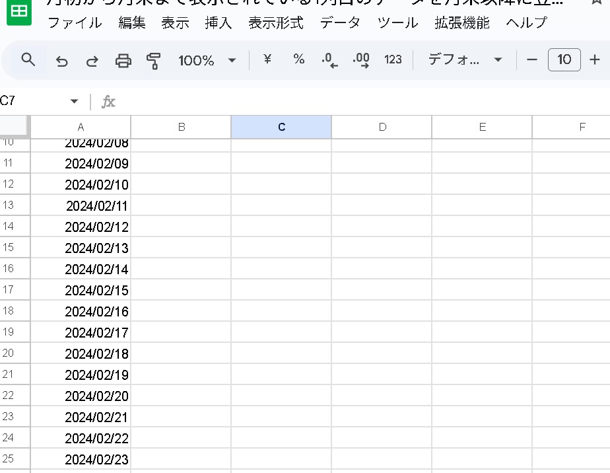The width and height of the screenshot is (610, 473).
Task: Decrease decimal places
Action: coord(329,60)
